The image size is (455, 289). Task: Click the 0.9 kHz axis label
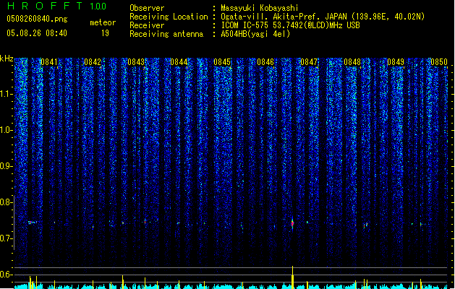click(x=6, y=166)
